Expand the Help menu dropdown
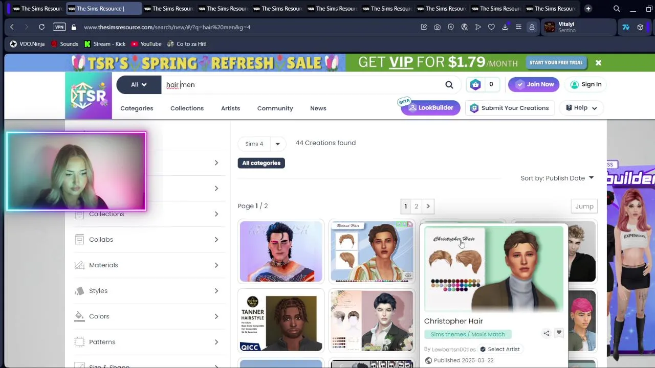This screenshot has width=655, height=368. tap(581, 108)
